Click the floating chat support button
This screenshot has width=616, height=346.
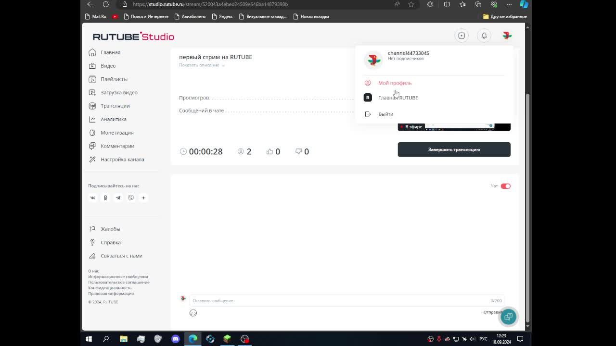pyautogui.click(x=508, y=316)
